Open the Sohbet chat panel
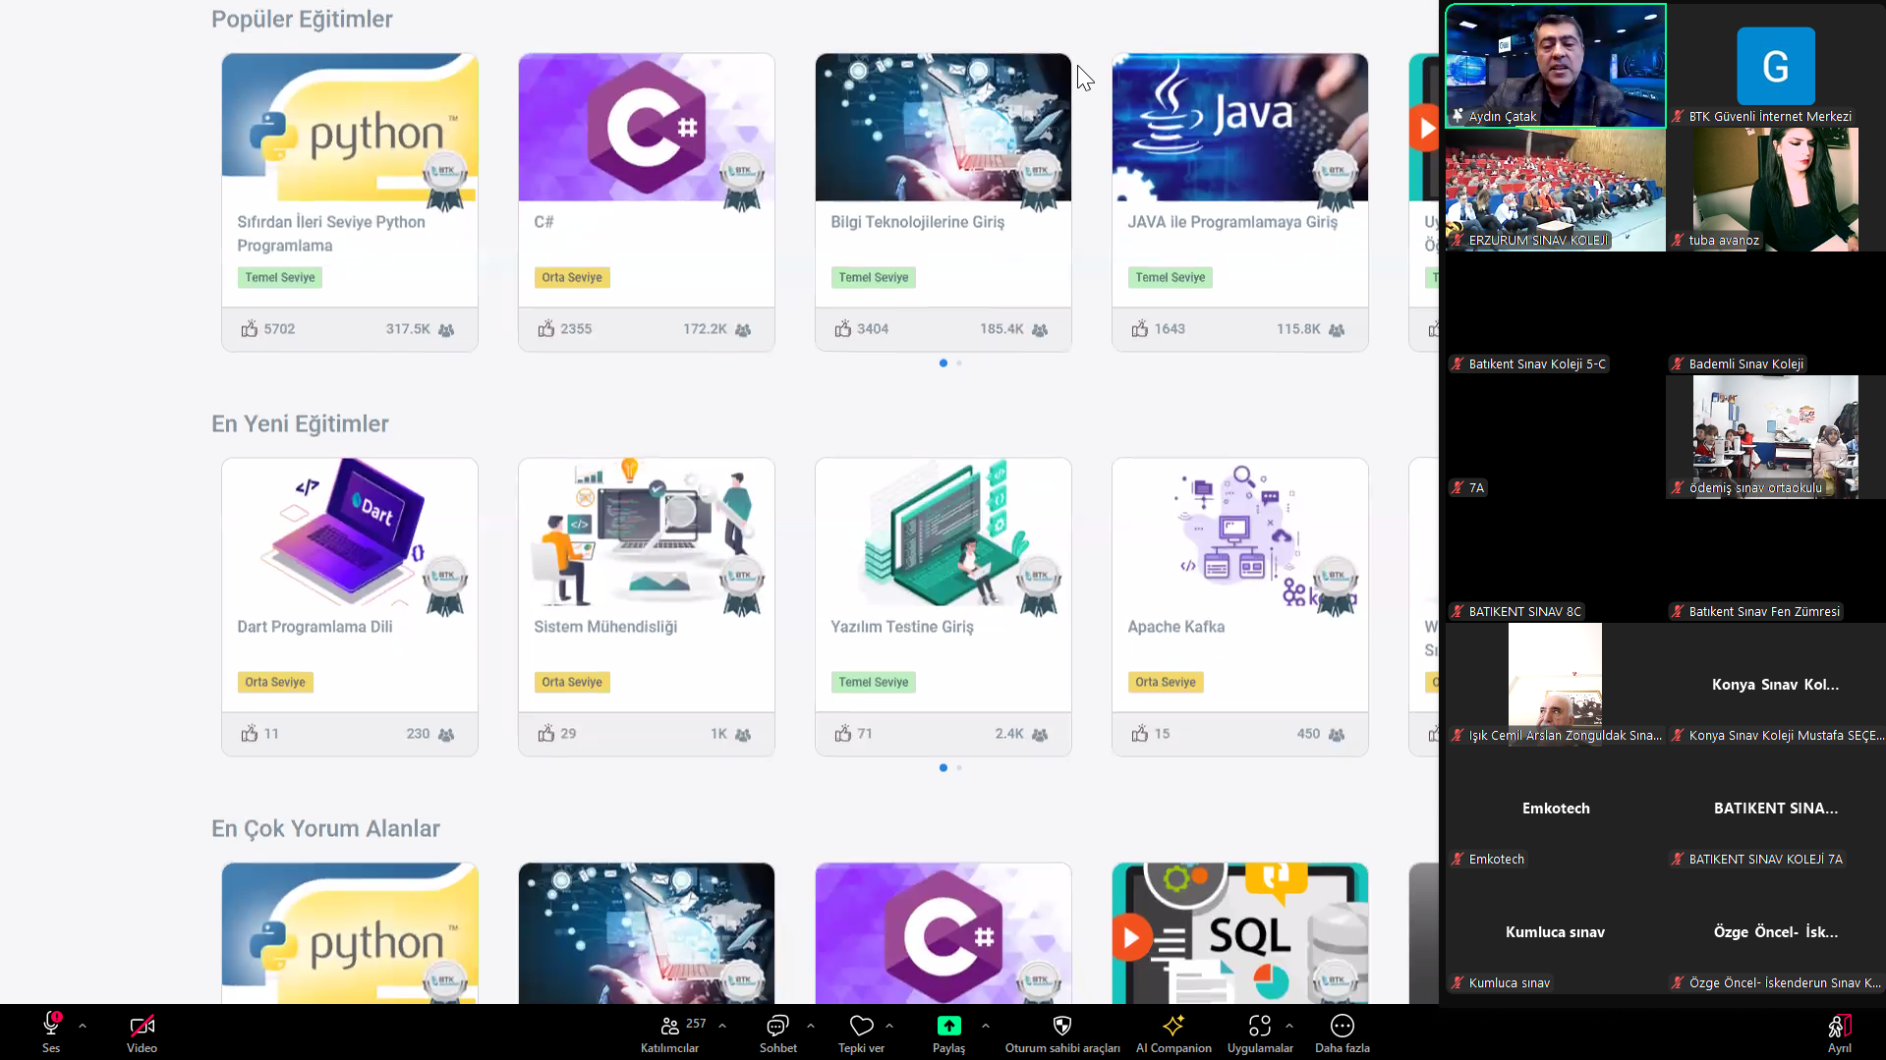1886x1060 pixels. pyautogui.click(x=777, y=1032)
